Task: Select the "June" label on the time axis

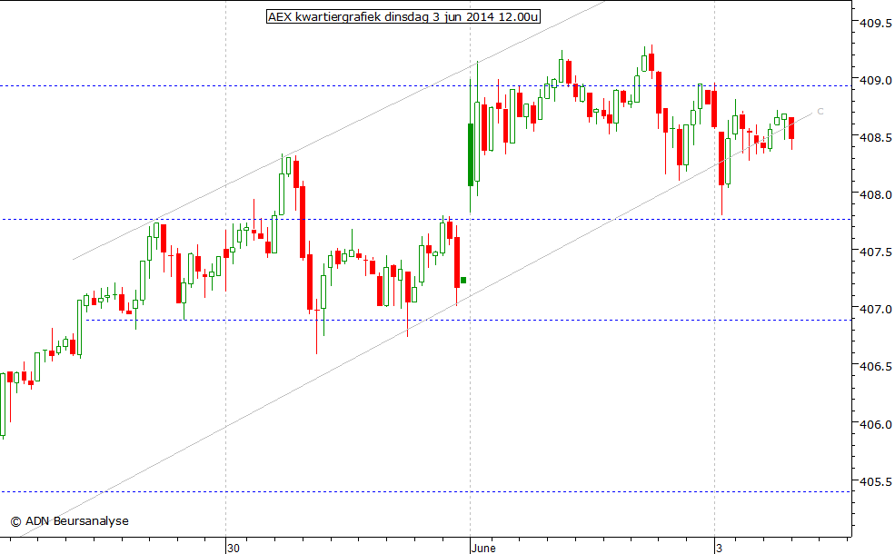Action: click(x=484, y=548)
